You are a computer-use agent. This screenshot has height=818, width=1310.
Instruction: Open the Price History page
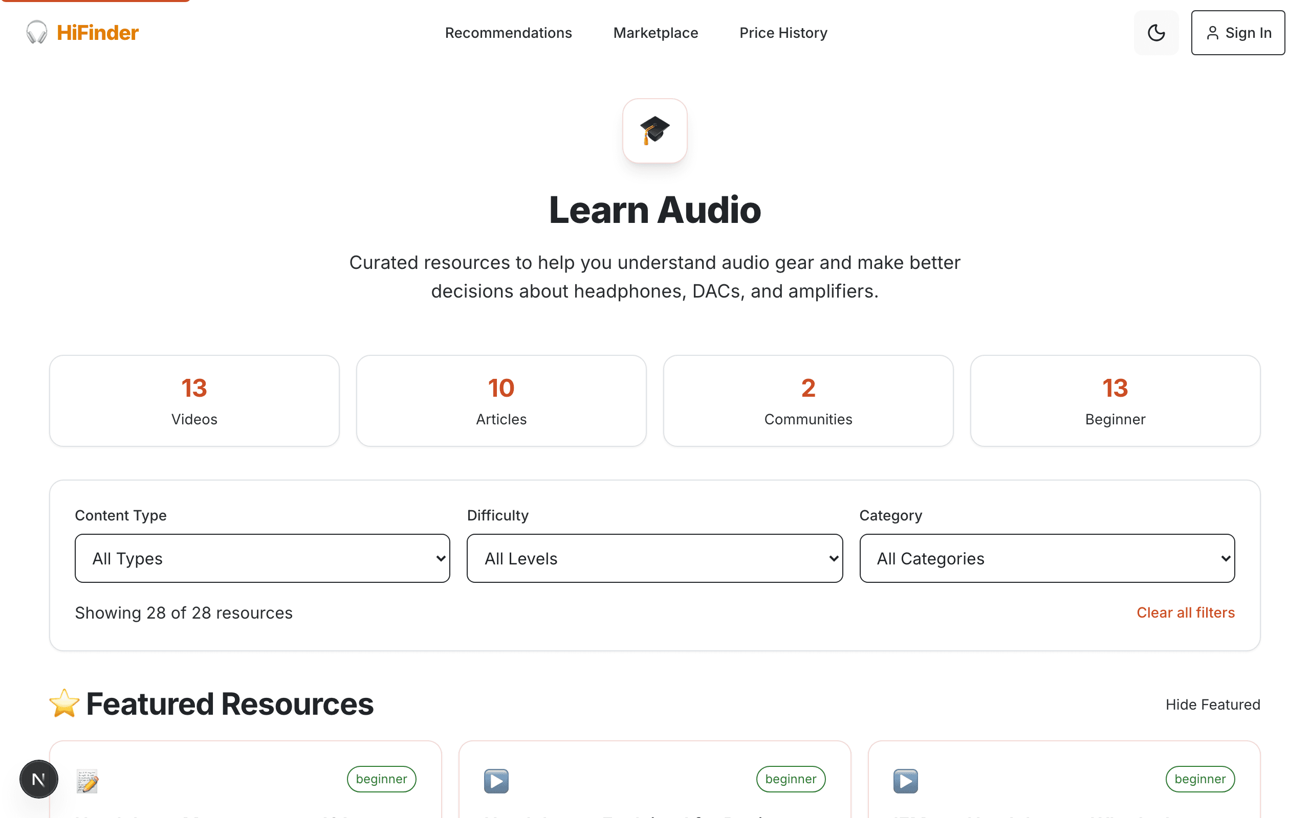click(x=783, y=32)
